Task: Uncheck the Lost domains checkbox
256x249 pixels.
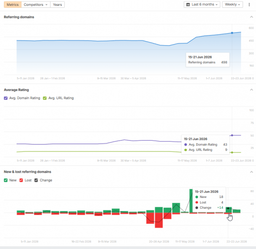Action: [x=21, y=180]
